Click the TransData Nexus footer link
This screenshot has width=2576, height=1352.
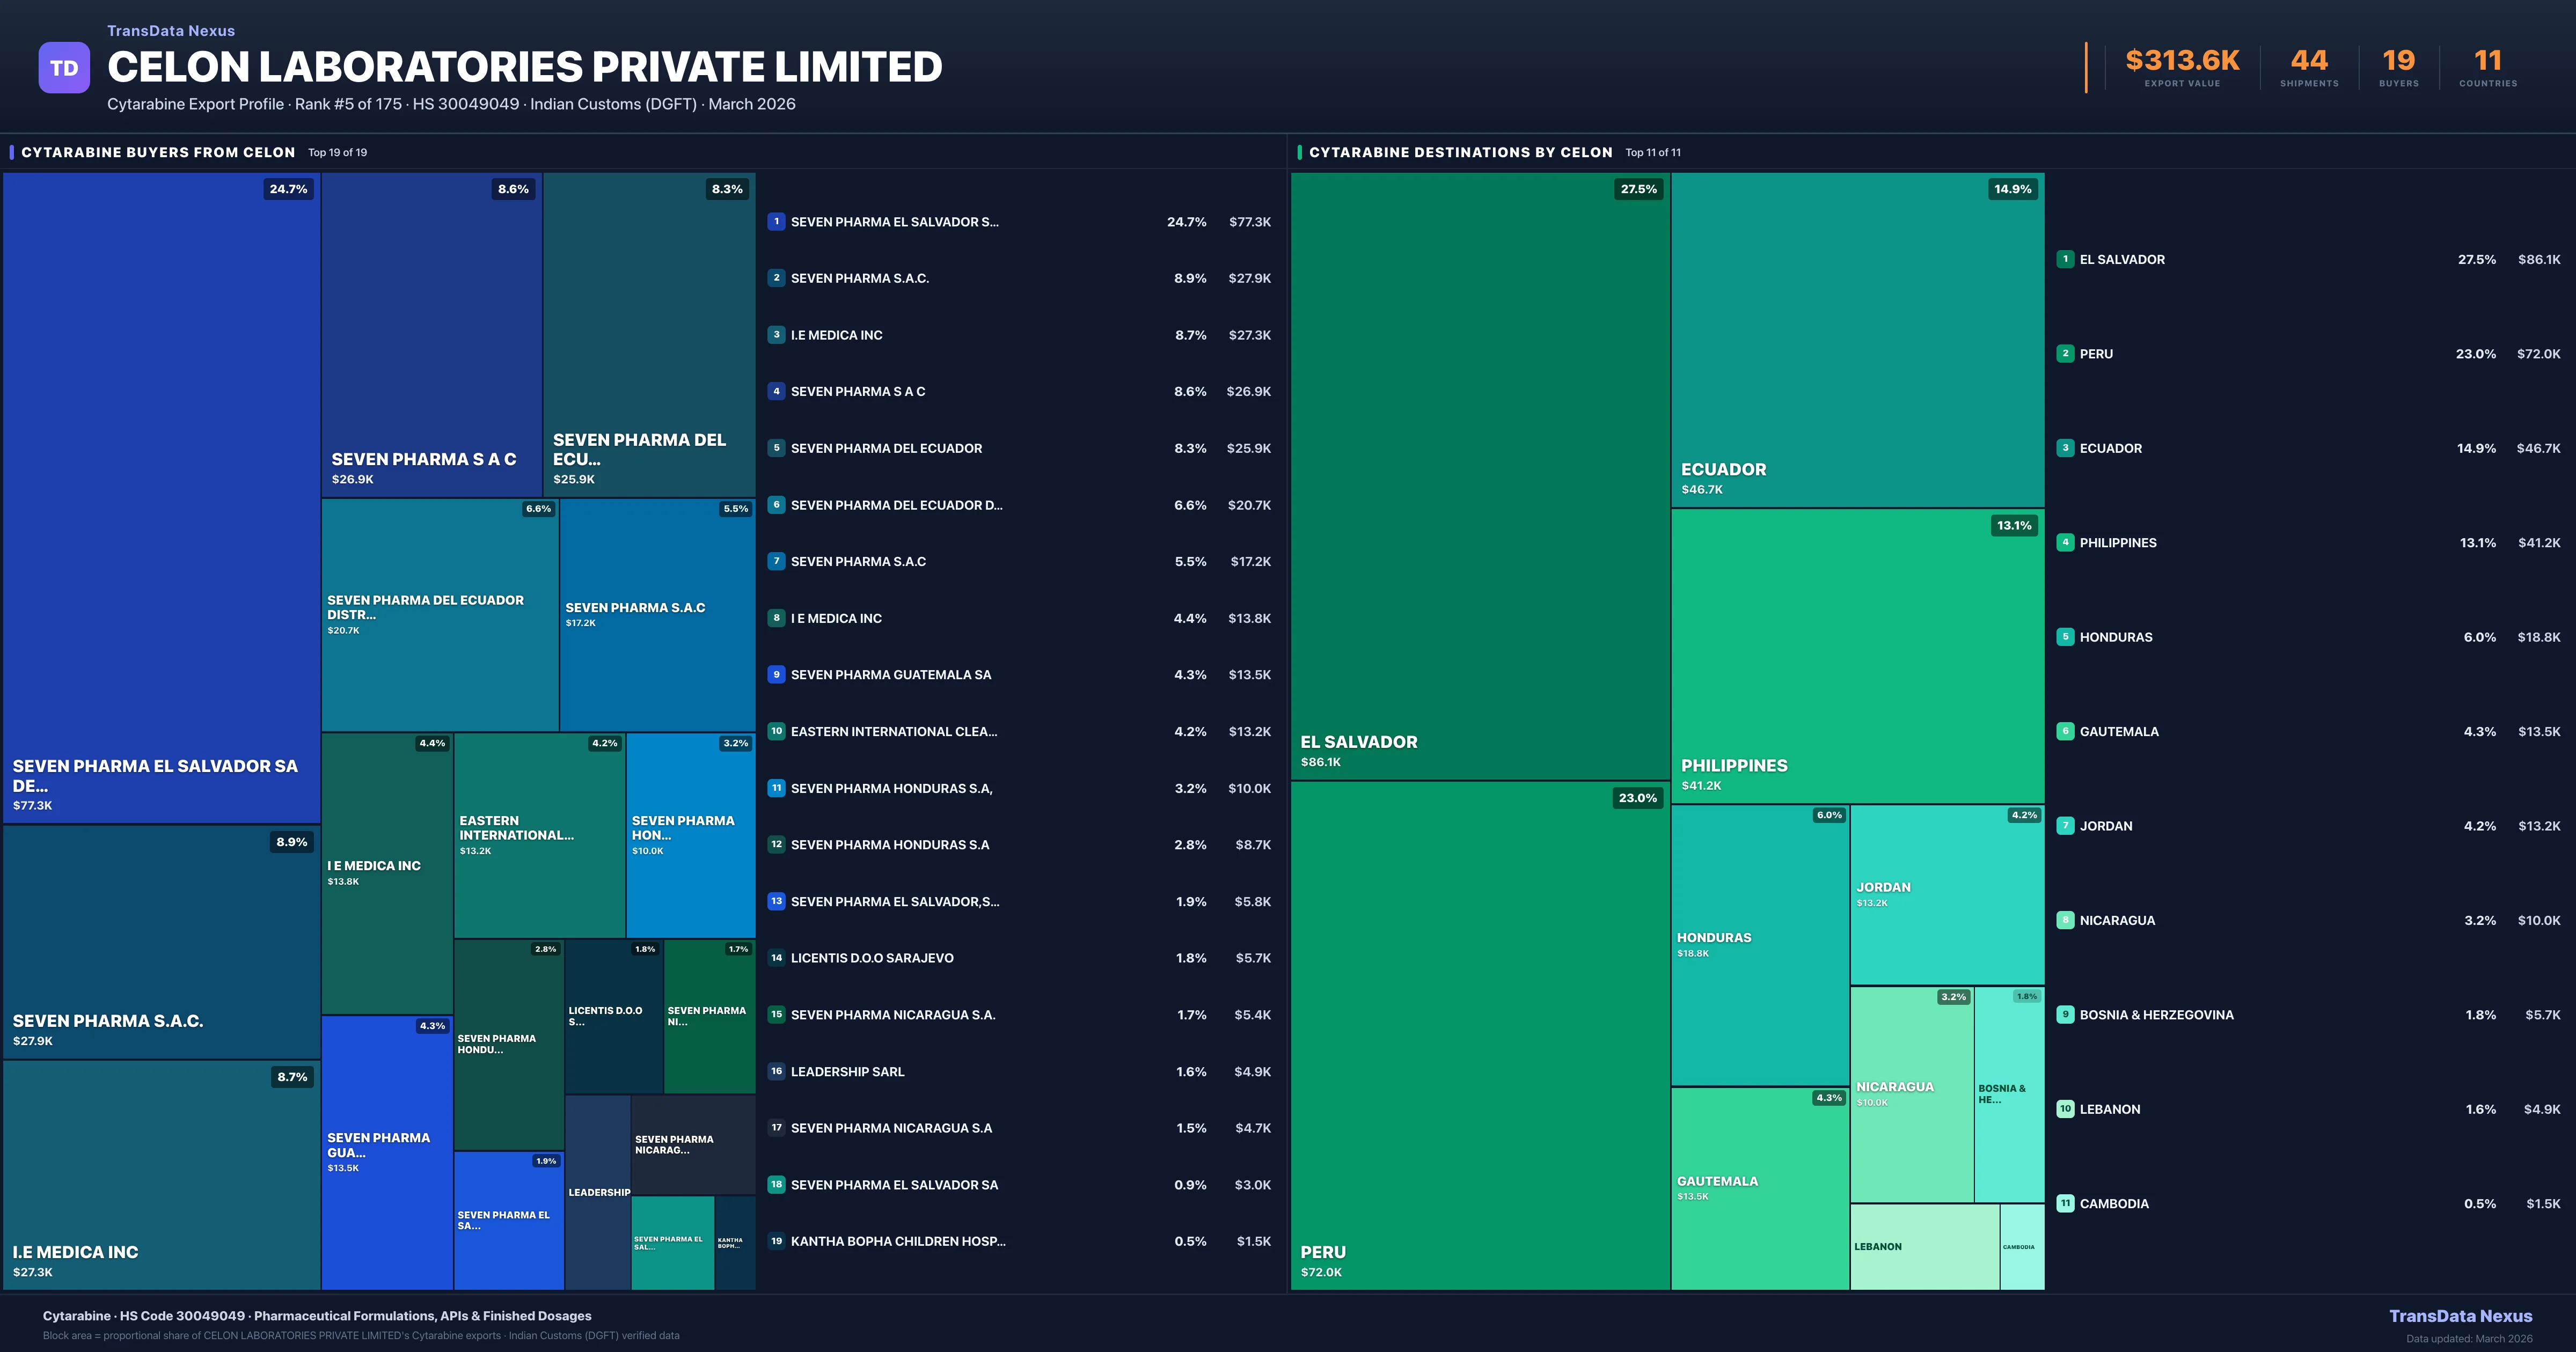tap(2460, 1316)
